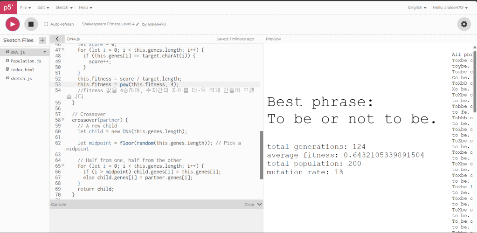Collapse the sidebar with the left chevron
Image resolution: width=477 pixels, height=233 pixels.
coord(57,39)
